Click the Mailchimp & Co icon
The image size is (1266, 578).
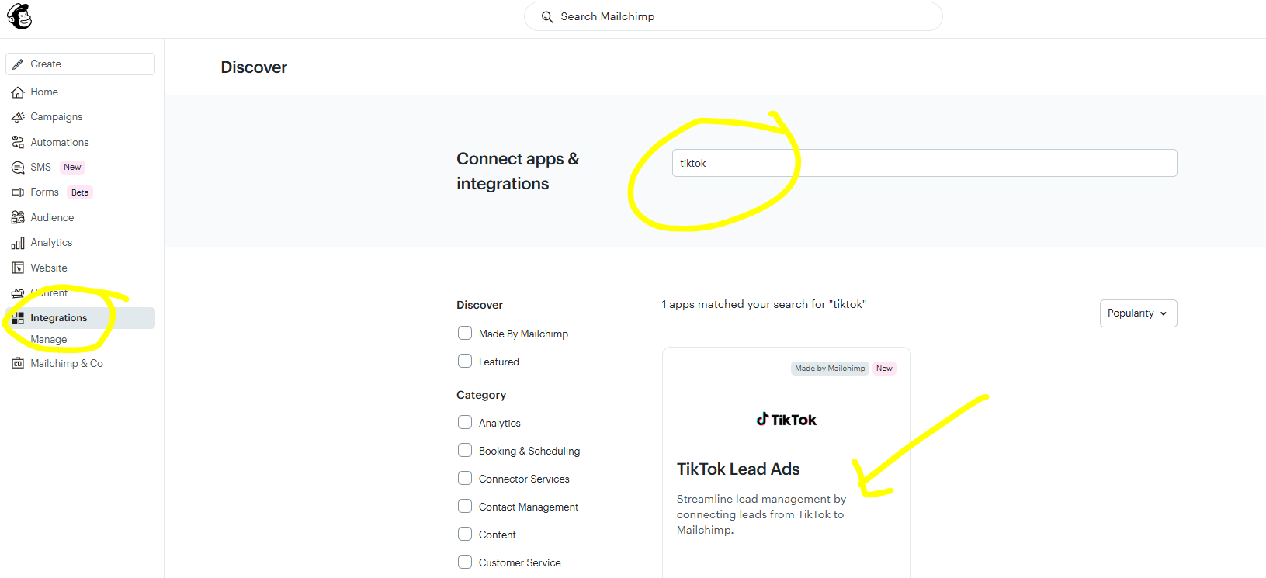[18, 364]
